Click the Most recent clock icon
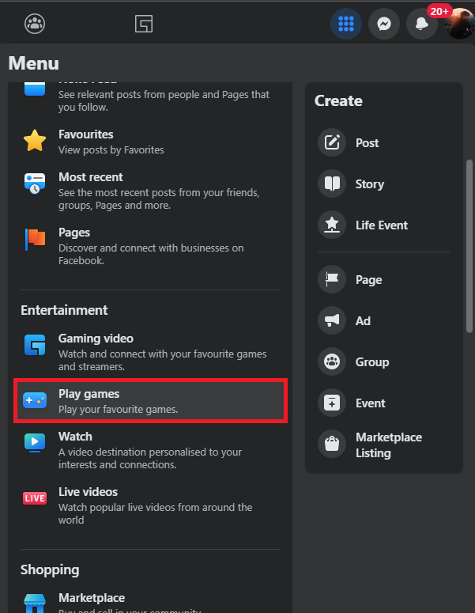 click(35, 184)
